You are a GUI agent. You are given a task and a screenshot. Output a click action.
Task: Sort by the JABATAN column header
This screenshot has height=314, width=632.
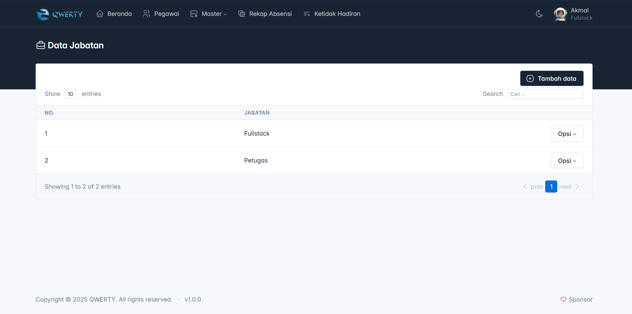(x=257, y=113)
